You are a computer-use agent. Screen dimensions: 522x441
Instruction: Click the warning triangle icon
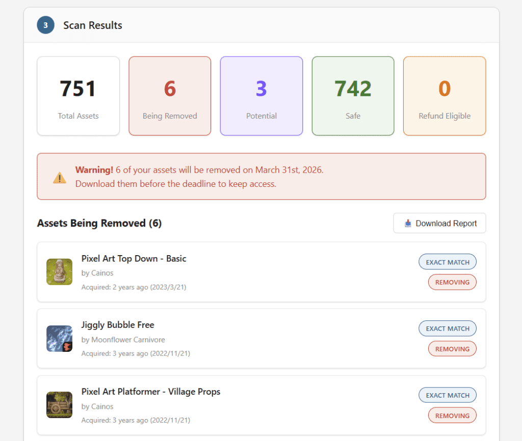click(x=60, y=177)
